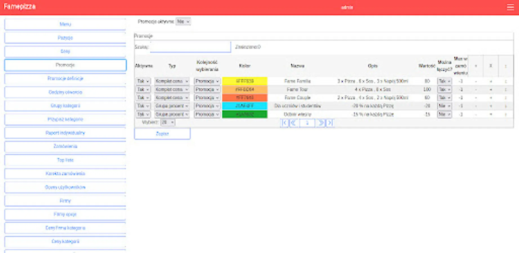This screenshot has width=519, height=253.
Task: Go to first page of the promotions table
Action: [284, 123]
